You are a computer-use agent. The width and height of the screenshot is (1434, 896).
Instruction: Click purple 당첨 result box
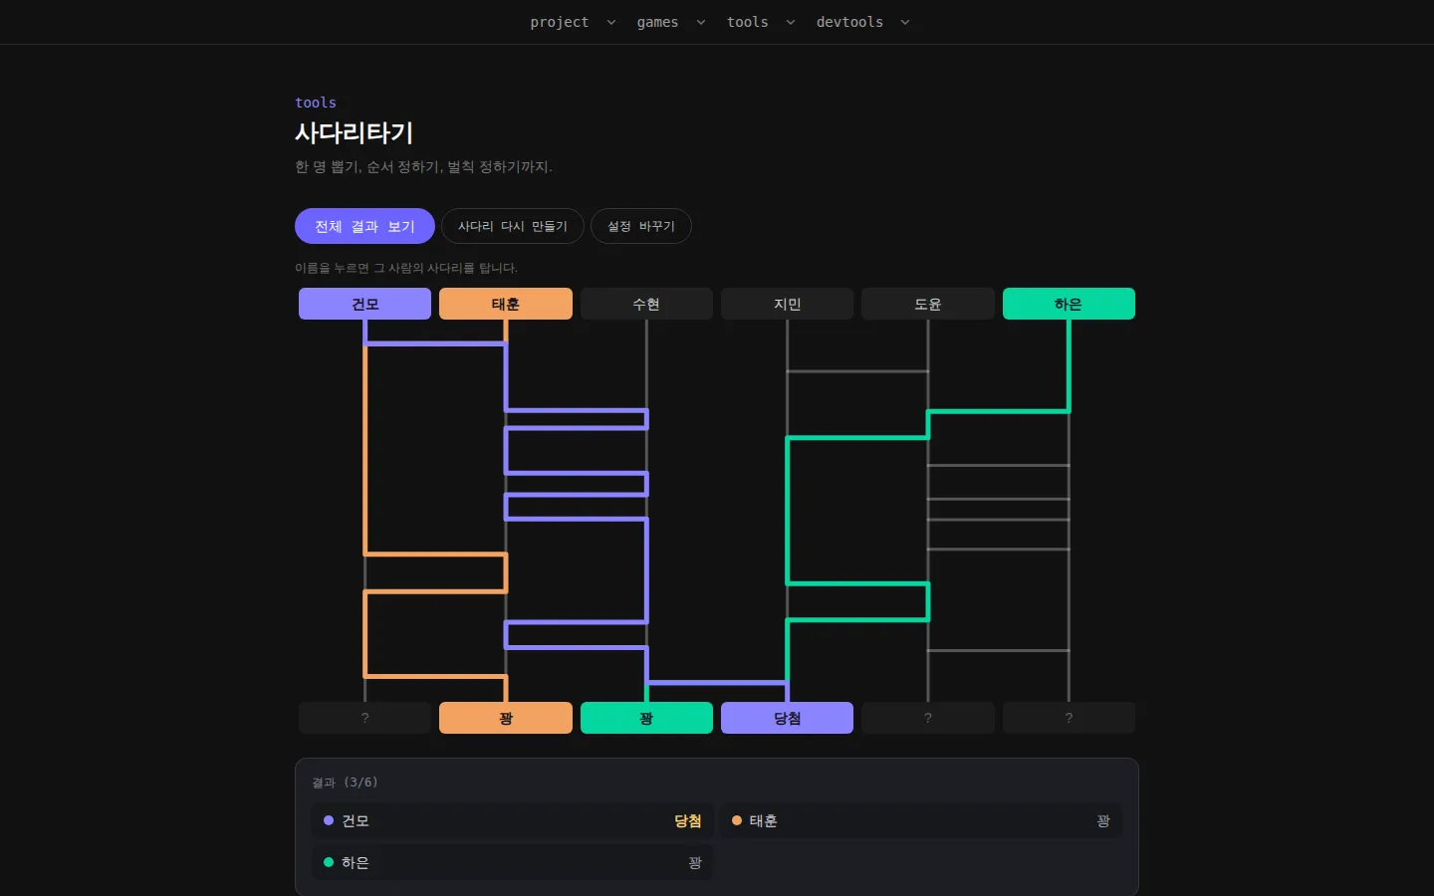pos(787,718)
